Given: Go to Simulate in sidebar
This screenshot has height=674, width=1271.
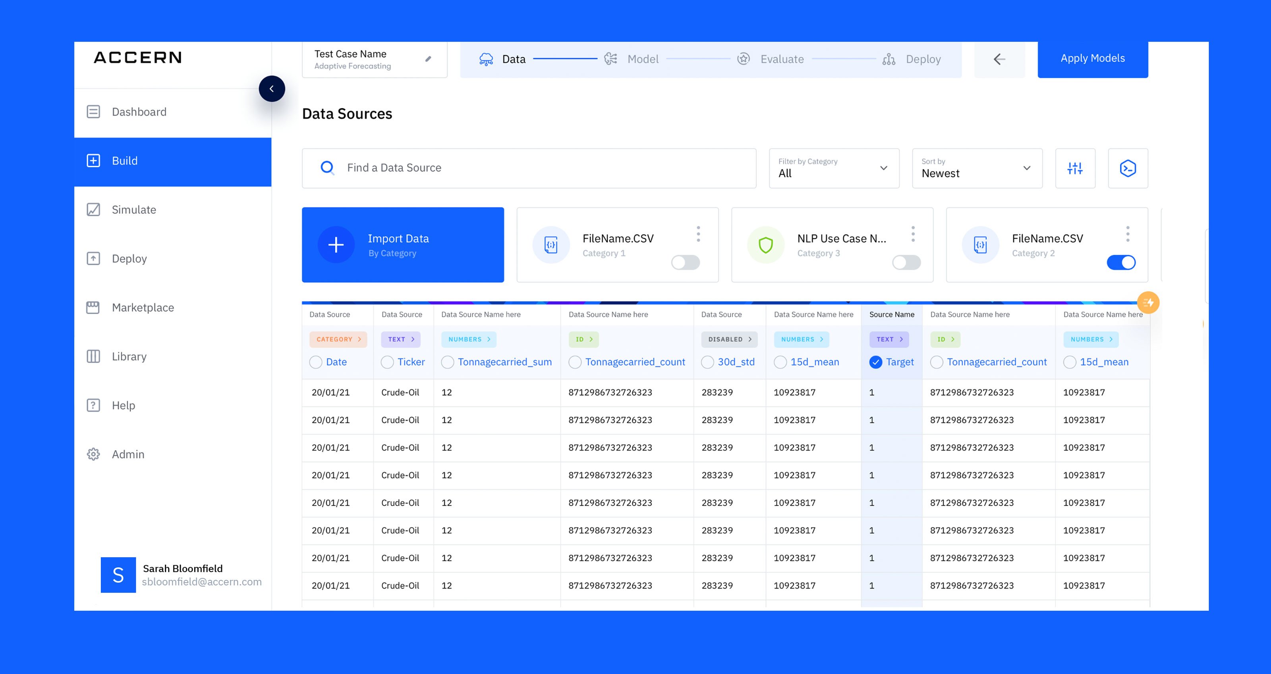Looking at the screenshot, I should 134,210.
